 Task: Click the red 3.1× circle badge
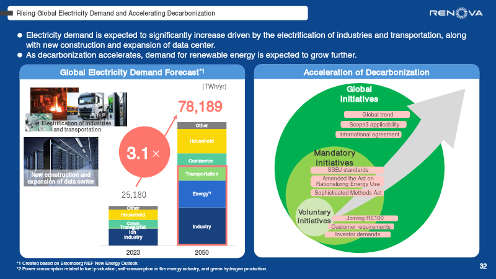click(143, 153)
